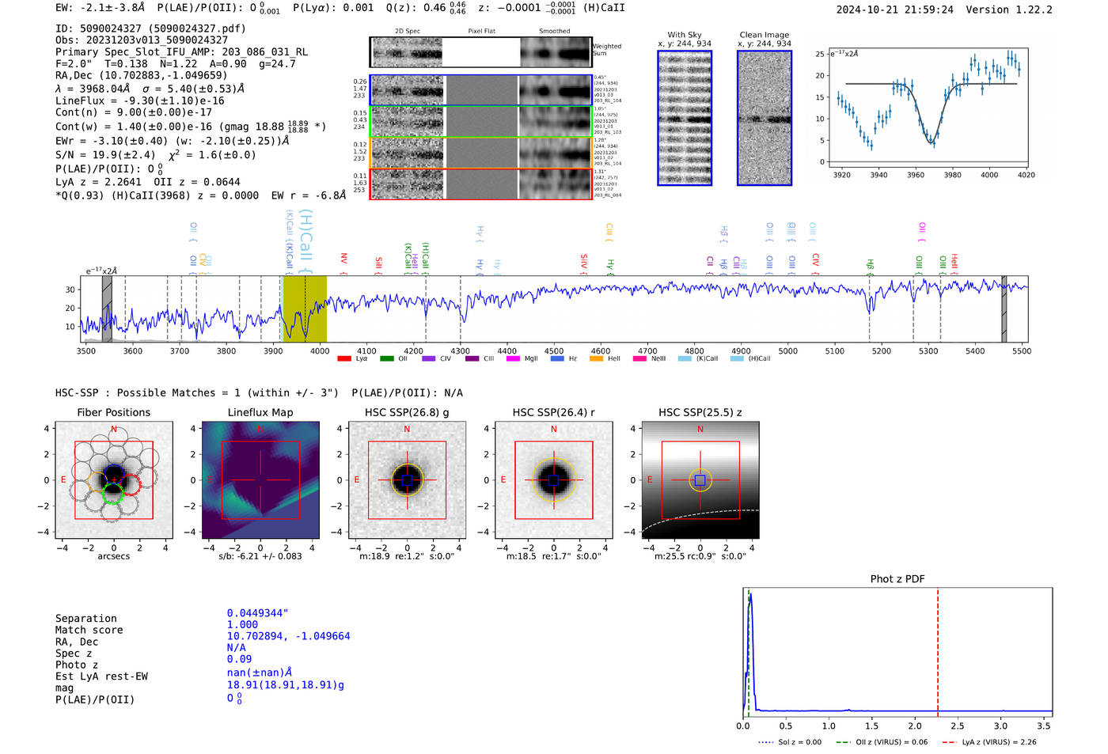Image resolution: width=1108 pixels, height=754 pixels.
Task: Open the HSC SSP(26.4) r image
Action: tap(554, 480)
